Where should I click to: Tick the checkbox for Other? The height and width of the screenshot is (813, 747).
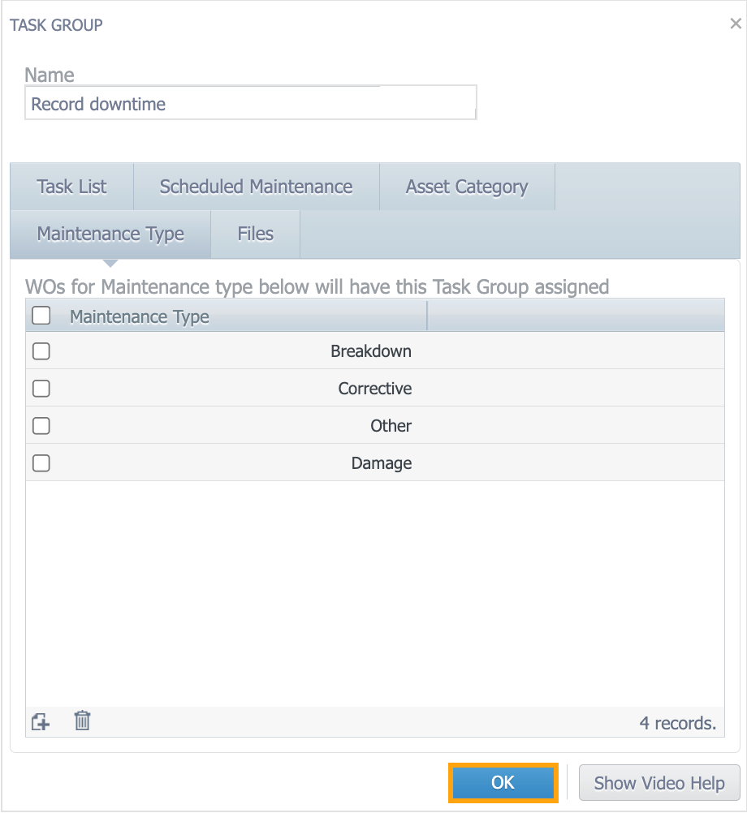click(x=41, y=426)
